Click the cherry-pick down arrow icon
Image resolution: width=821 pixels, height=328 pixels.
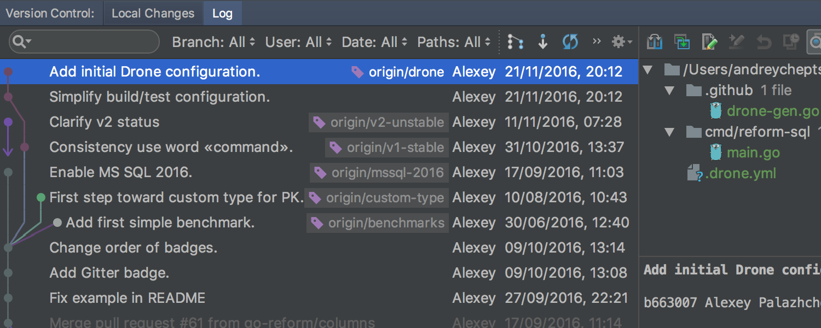pyautogui.click(x=542, y=42)
